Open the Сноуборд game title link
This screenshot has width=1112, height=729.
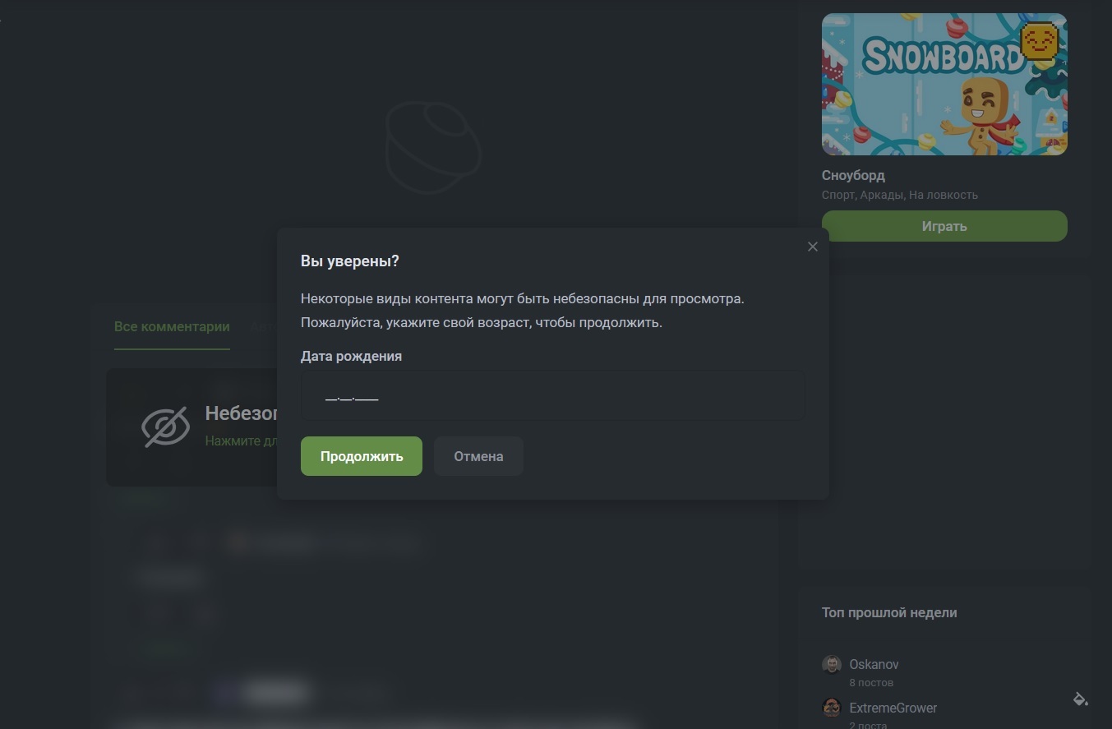[853, 175]
